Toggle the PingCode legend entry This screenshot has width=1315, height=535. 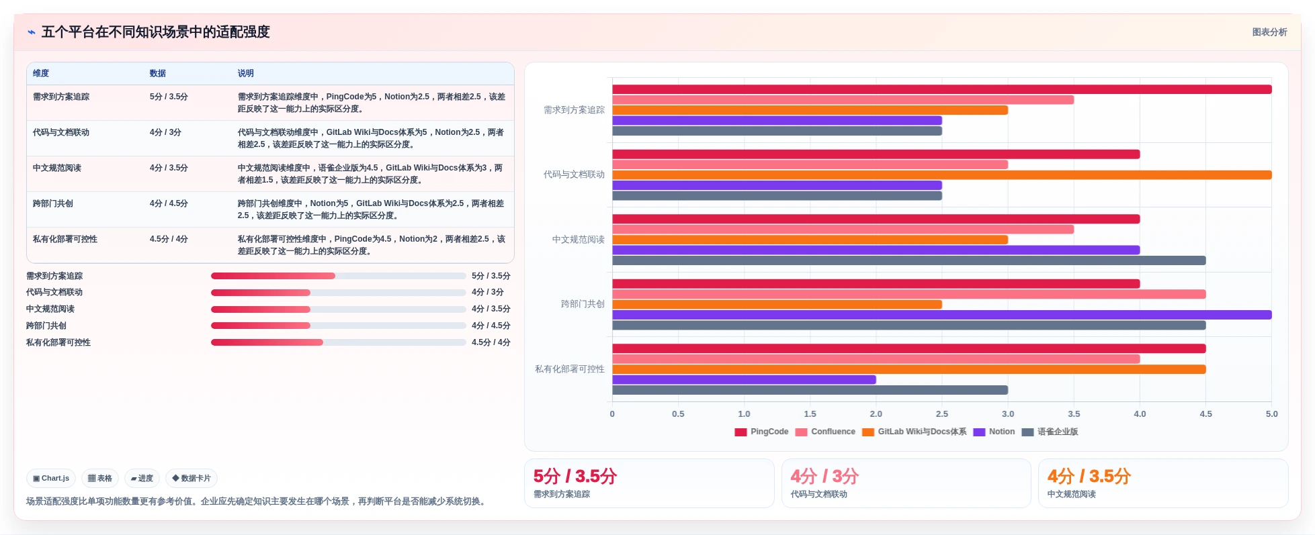point(761,432)
